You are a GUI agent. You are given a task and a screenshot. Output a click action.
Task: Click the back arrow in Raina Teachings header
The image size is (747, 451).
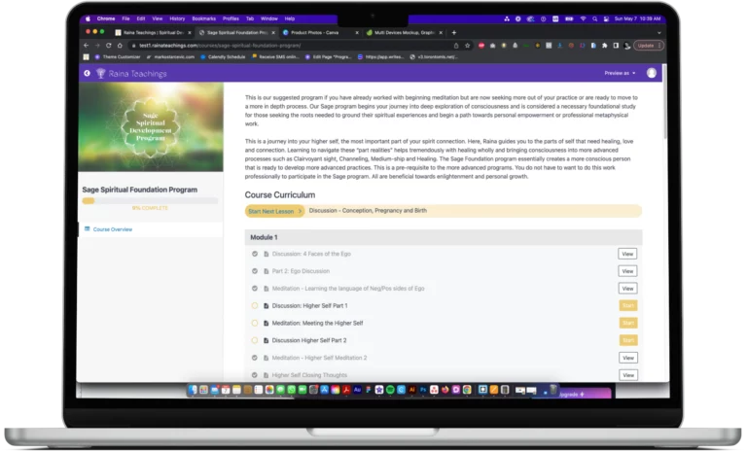[87, 73]
